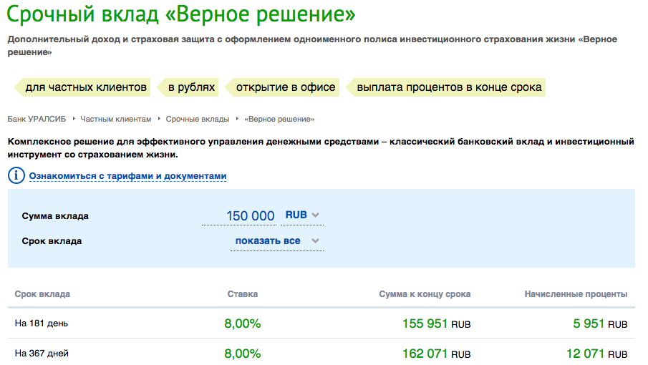Click the «Верное решение» breadcrumb
Screen dimensions: 648x365
click(x=279, y=119)
